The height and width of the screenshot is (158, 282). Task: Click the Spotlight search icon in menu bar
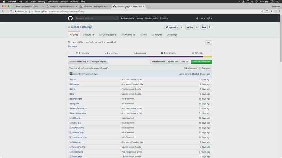click(x=267, y=2)
